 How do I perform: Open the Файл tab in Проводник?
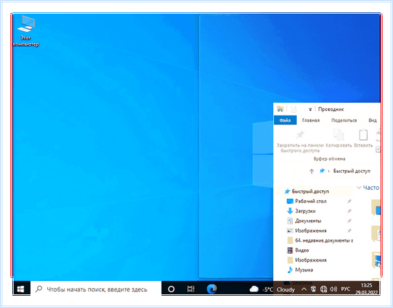point(285,120)
